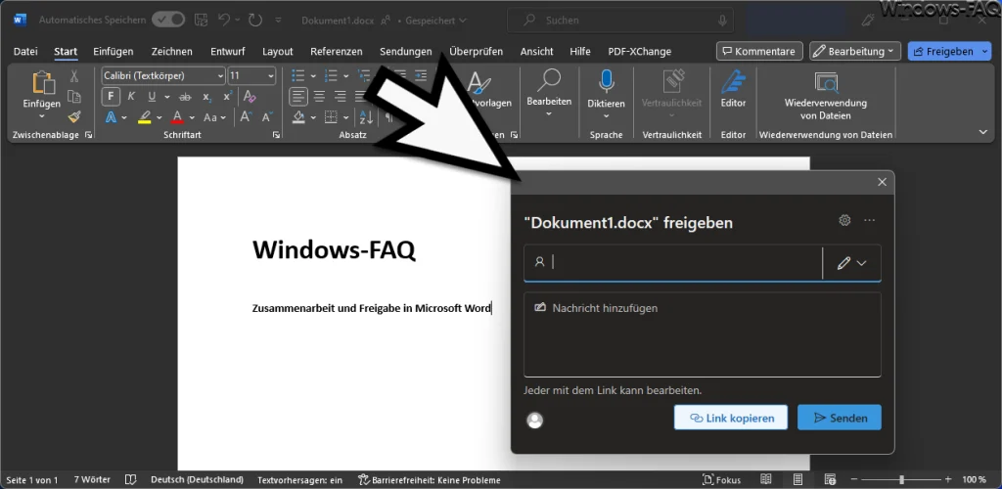Toggle Automatisches Speichern switch
This screenshot has width=1002, height=489.
coord(168,20)
